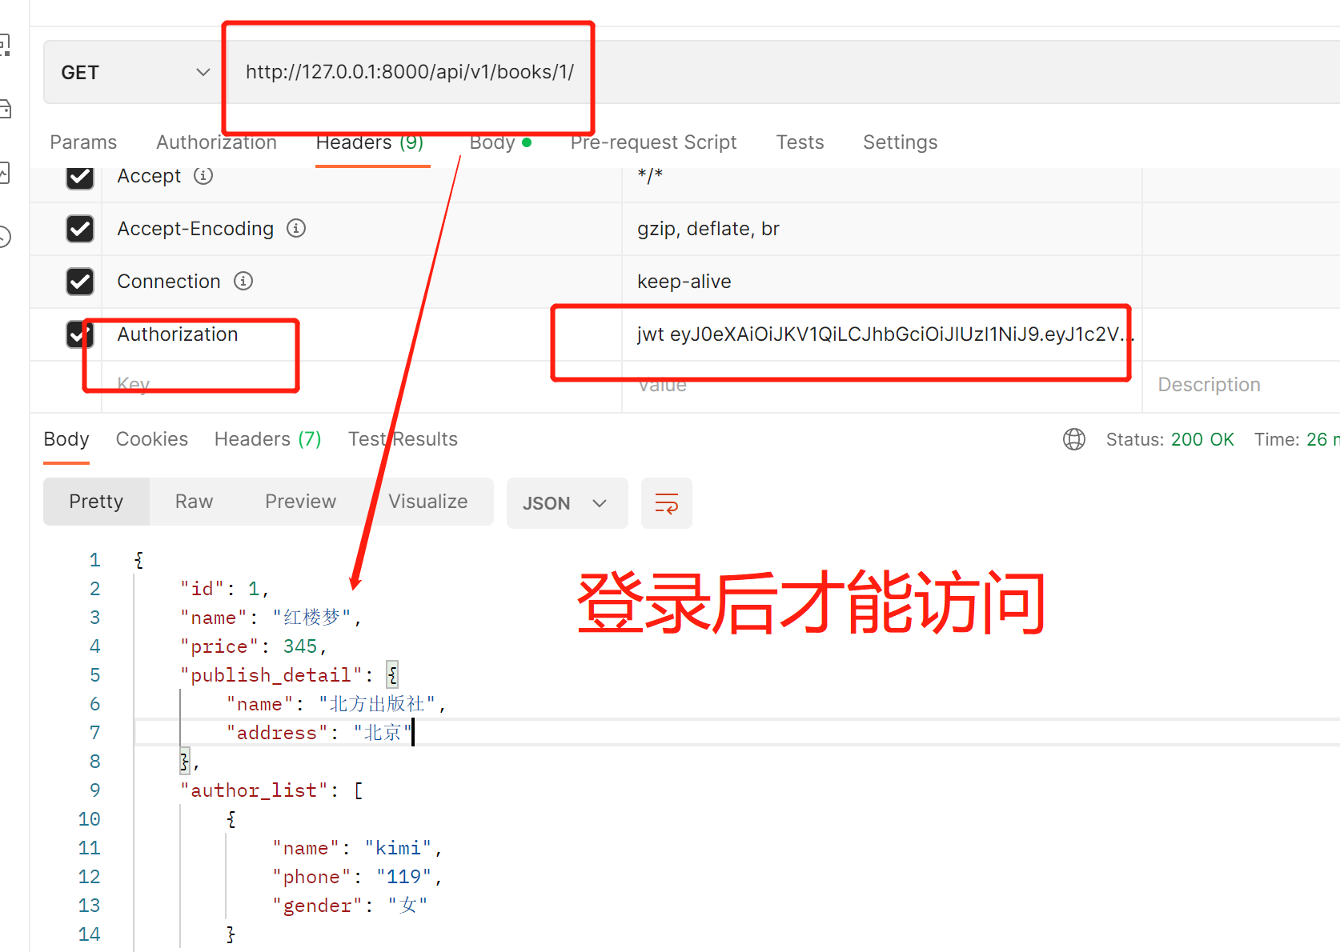Open the response Cookies tab
The height and width of the screenshot is (952, 1340).
pos(152,439)
